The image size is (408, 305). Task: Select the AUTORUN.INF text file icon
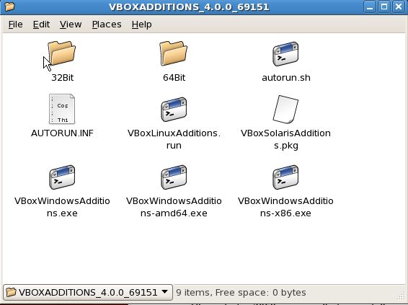click(x=62, y=109)
